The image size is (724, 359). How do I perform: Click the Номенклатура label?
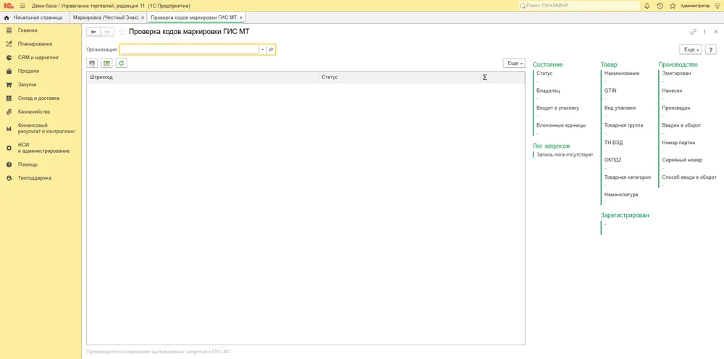click(621, 195)
